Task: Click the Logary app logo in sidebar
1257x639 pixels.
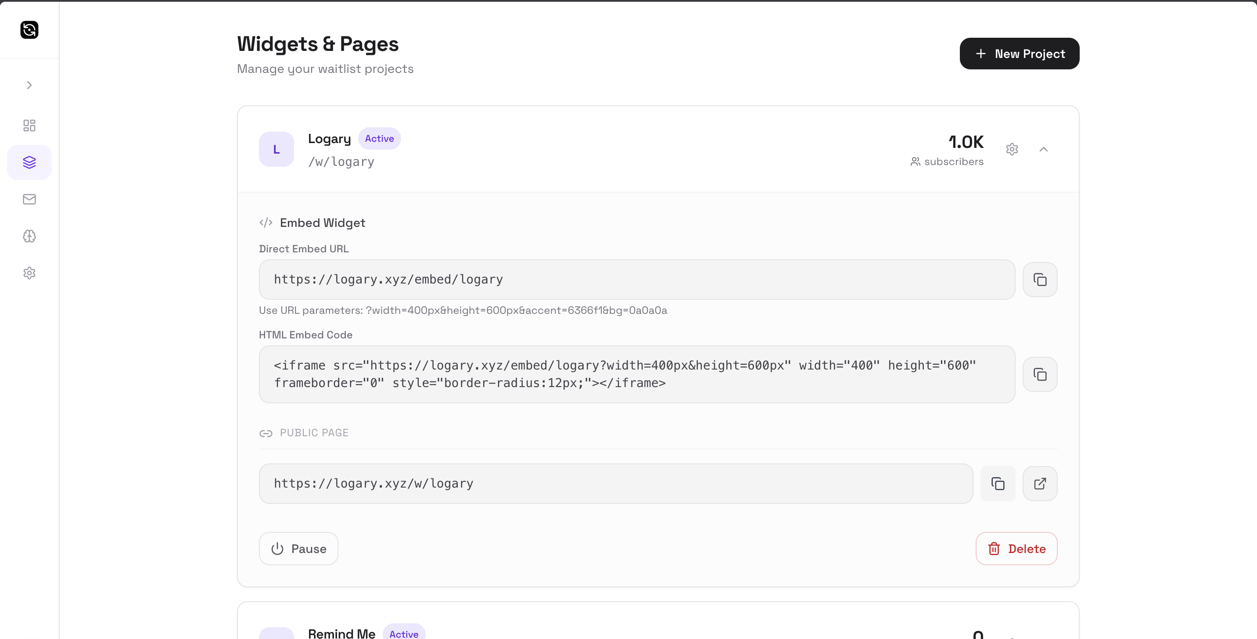Action: pos(29,30)
